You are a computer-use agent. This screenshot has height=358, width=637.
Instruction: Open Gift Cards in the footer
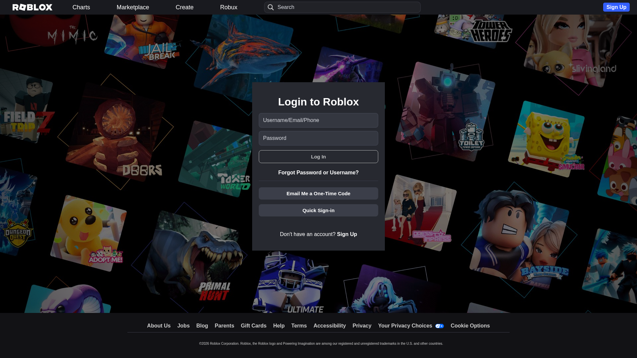pyautogui.click(x=253, y=326)
